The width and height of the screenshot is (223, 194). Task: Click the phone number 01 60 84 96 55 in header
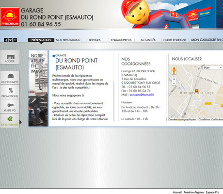point(41,24)
